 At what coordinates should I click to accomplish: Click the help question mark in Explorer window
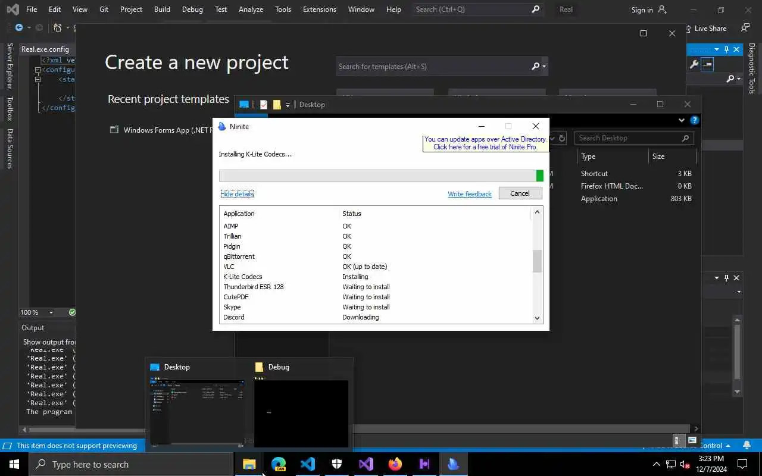point(694,120)
